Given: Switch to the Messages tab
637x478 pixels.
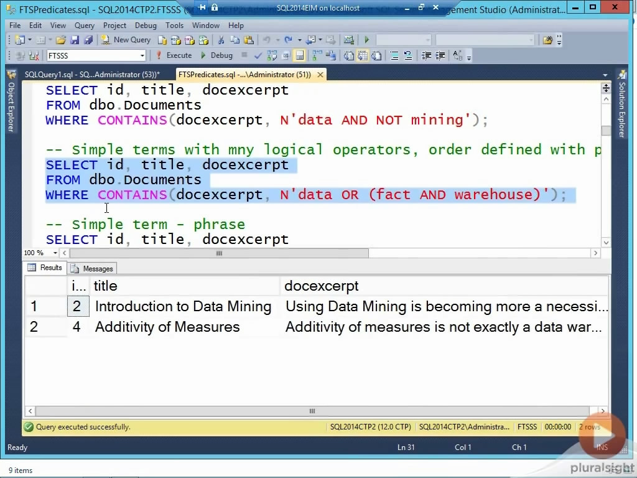Looking at the screenshot, I should point(92,269).
